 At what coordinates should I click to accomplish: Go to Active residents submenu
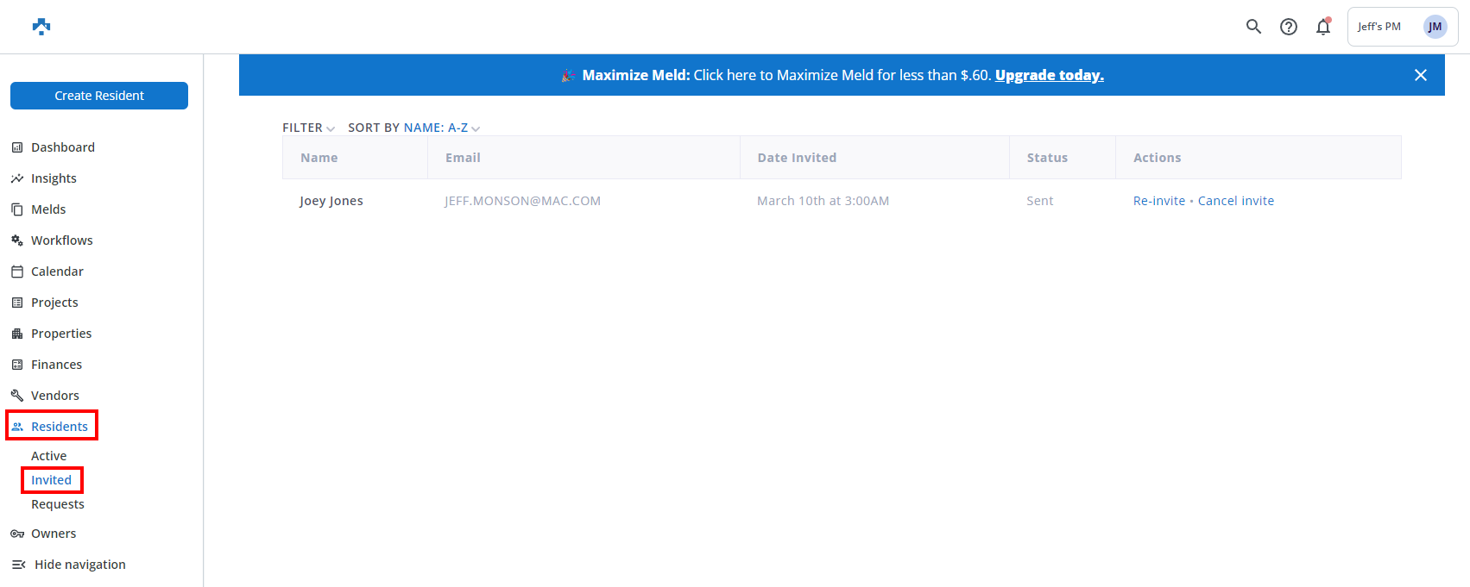(x=49, y=456)
